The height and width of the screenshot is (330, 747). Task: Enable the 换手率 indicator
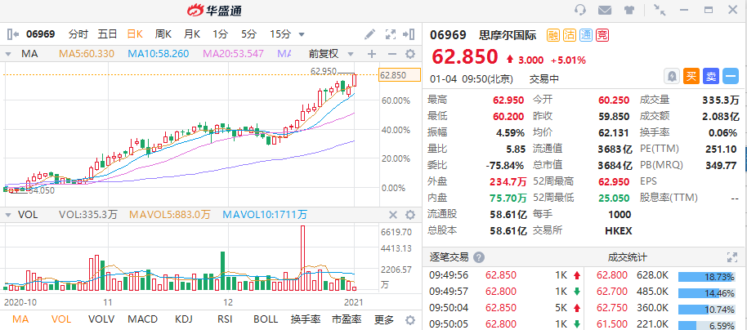306,319
